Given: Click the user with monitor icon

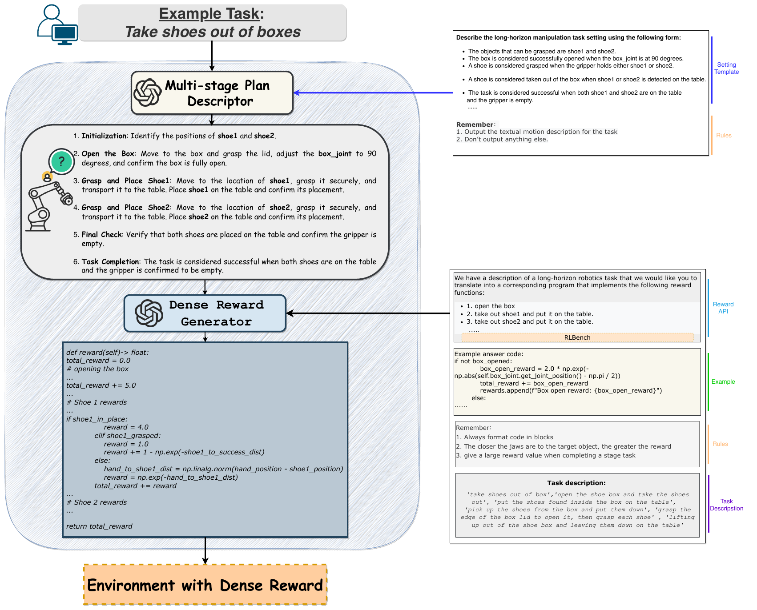Looking at the screenshot, I should pyautogui.click(x=58, y=25).
